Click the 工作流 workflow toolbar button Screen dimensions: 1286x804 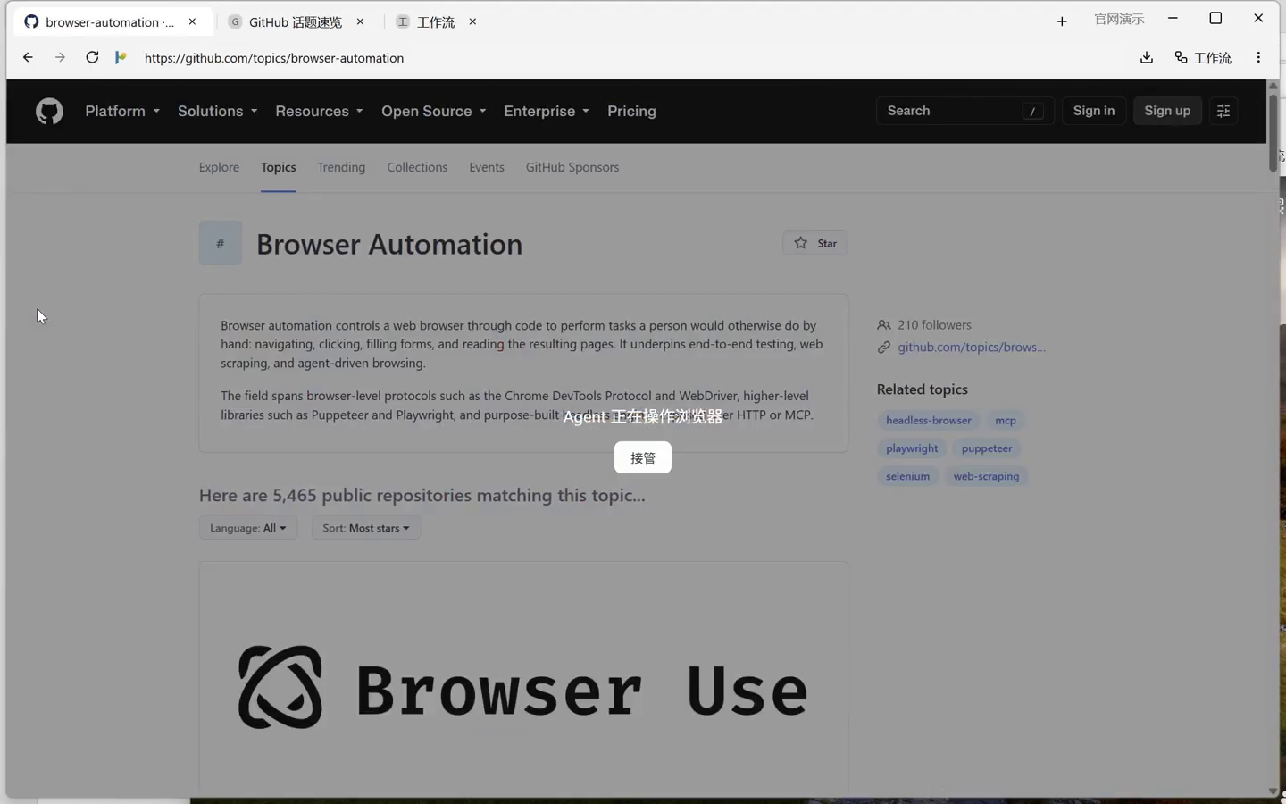click(x=1203, y=57)
